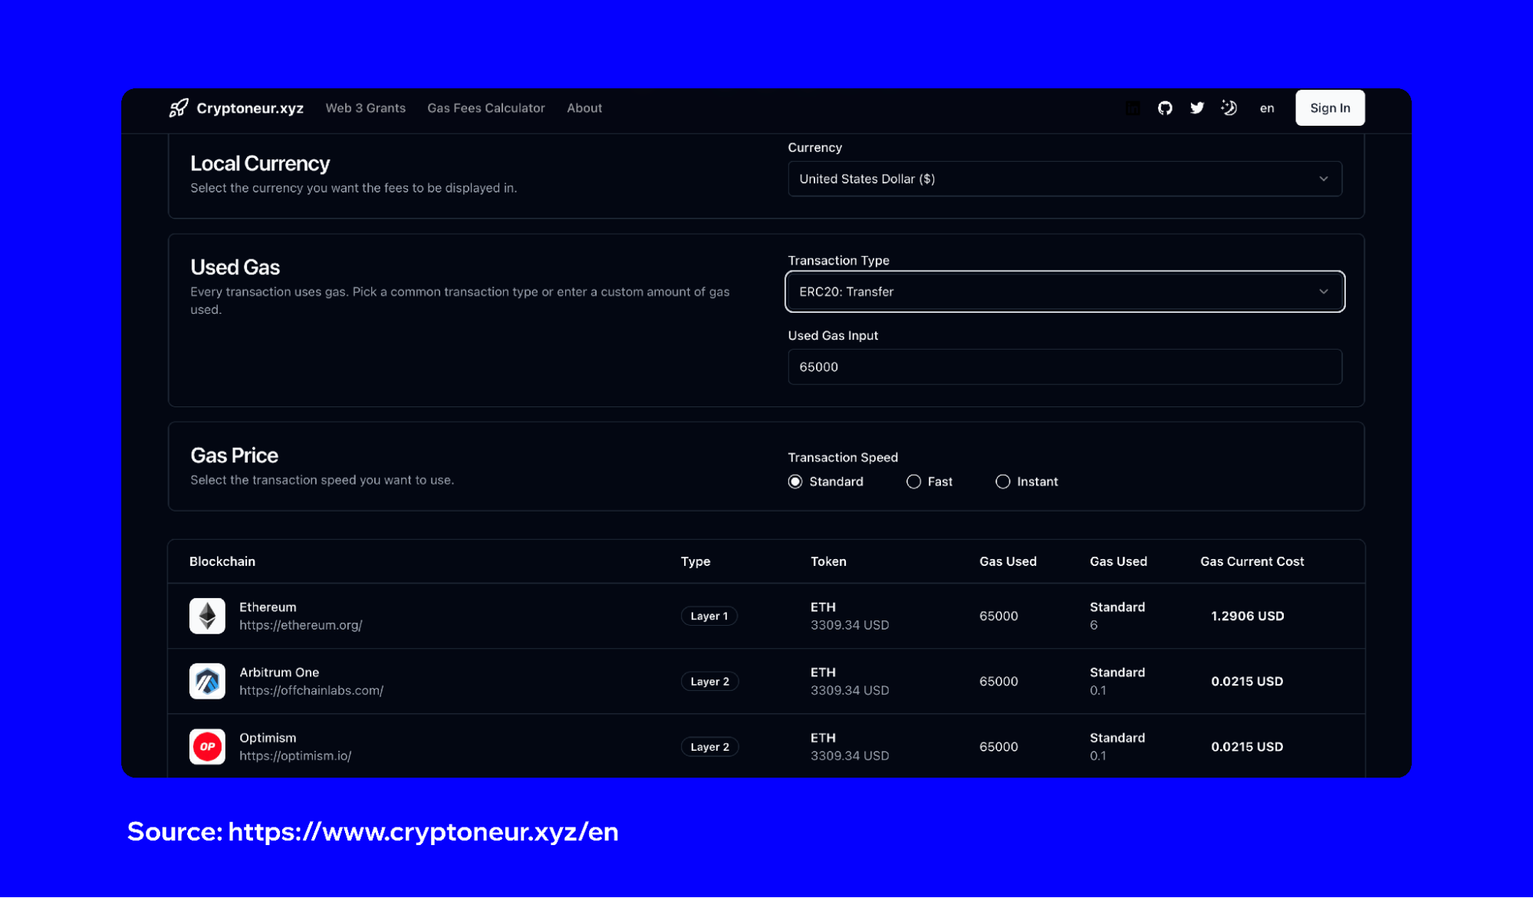Click the Twitter icon in the header
Viewport: 1533px width, 898px height.
(1196, 107)
